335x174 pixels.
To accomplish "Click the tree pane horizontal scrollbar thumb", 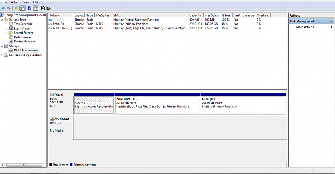I will [24, 165].
